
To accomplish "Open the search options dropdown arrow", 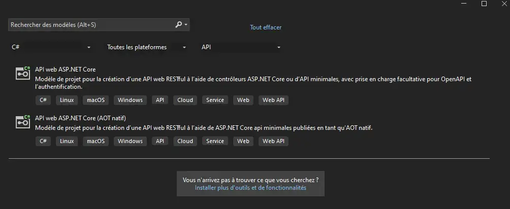I will click(x=186, y=25).
